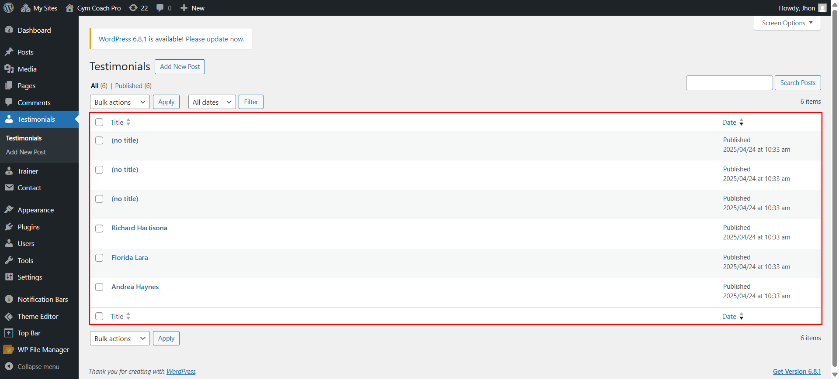839x379 pixels.
Task: Click the page vertical scrollbar
Action: point(835,189)
